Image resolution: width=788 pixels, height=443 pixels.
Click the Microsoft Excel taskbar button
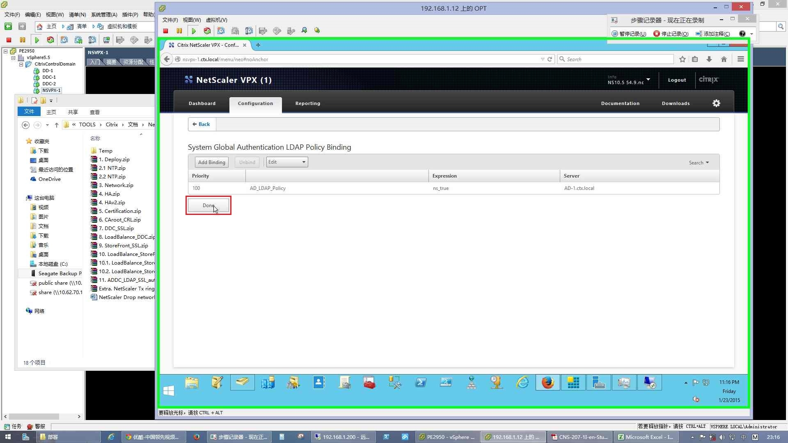[x=645, y=437]
